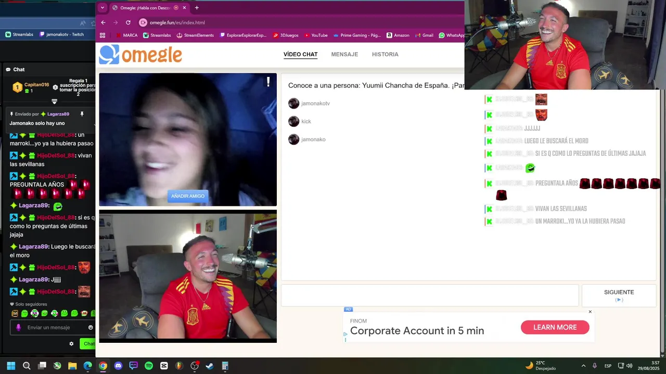Reload the Omegle page
Viewport: 666px width, 374px height.
(x=128, y=22)
